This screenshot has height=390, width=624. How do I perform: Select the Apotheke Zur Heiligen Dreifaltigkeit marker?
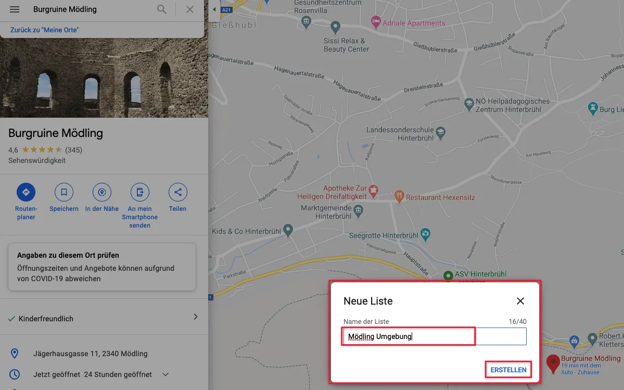373,192
